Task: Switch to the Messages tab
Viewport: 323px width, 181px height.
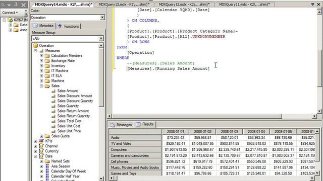Action: 121,125
